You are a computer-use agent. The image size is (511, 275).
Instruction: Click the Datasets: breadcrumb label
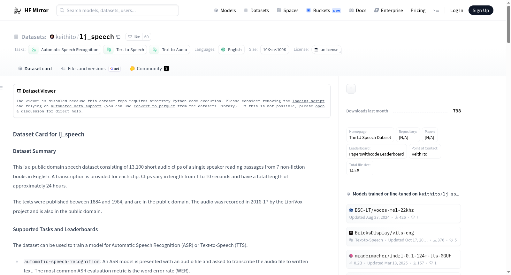34,37
